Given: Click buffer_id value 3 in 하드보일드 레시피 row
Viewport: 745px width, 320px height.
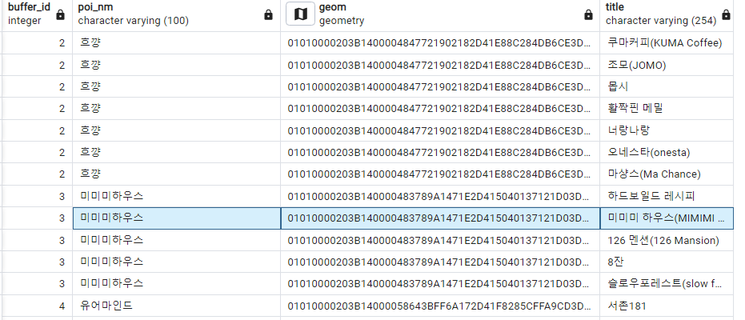Looking at the screenshot, I should (62, 196).
